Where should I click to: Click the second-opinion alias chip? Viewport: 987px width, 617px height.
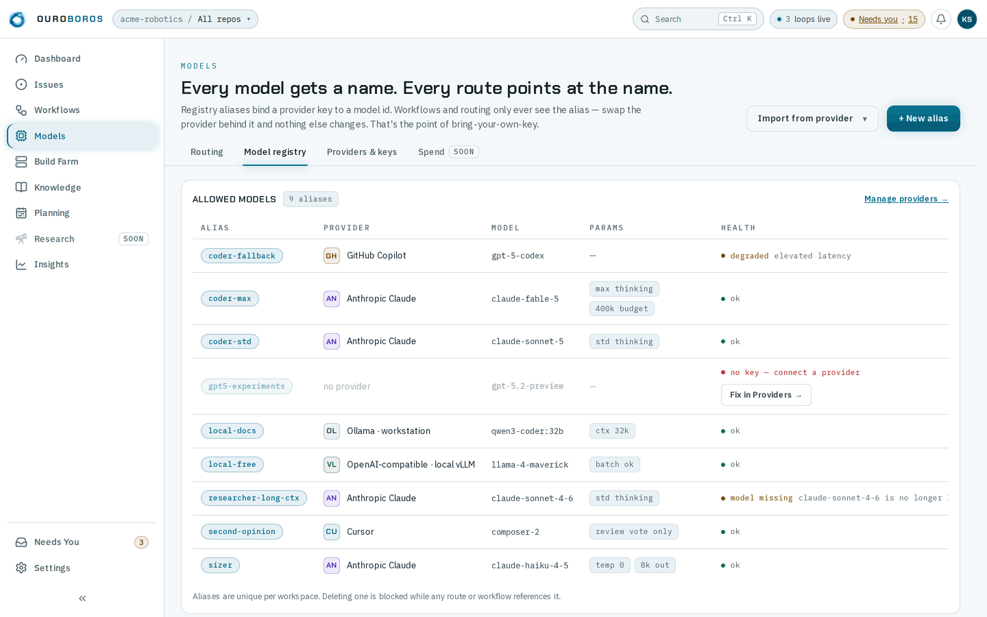point(242,532)
